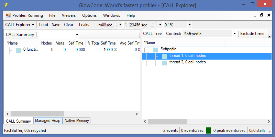Screen dimensions: 275x137
Task: Click the Exclude time: label
Action: (x=252, y=34)
